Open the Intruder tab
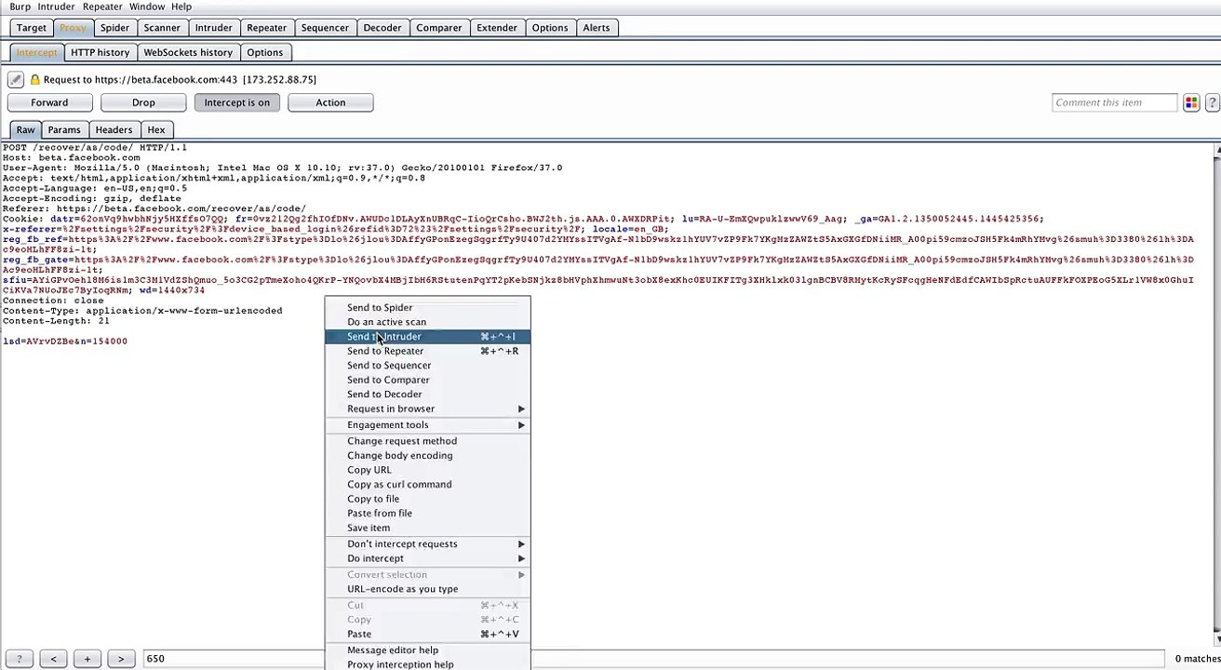Screen dimensions: 1221x670 213,28
